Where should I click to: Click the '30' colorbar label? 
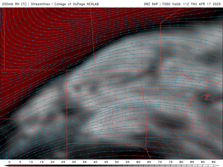[x=74, y=162]
